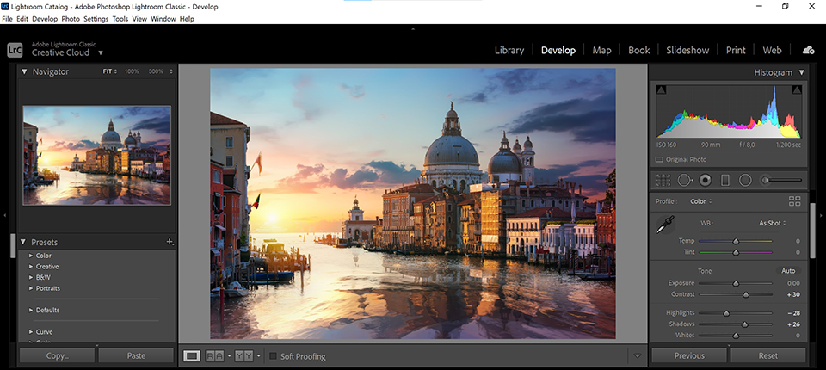Click the Contrast slider handle
826x370 pixels.
click(745, 294)
